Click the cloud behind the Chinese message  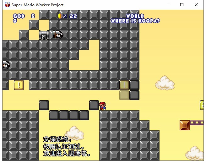tap(74, 133)
